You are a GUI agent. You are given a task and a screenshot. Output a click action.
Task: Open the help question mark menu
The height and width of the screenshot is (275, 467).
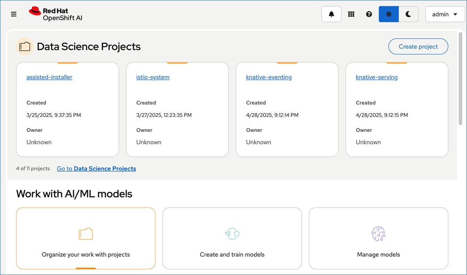[369, 14]
